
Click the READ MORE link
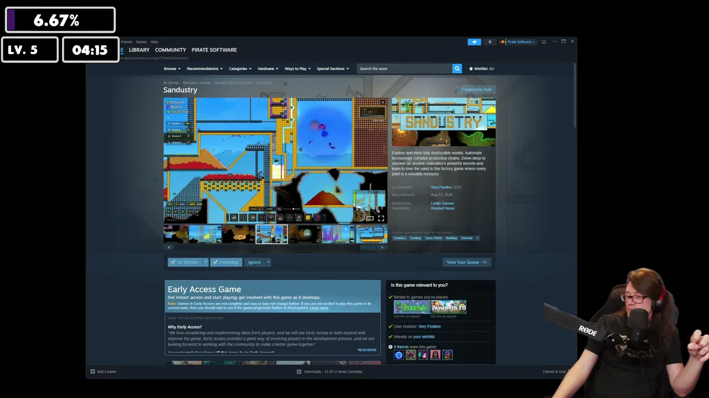(x=367, y=350)
